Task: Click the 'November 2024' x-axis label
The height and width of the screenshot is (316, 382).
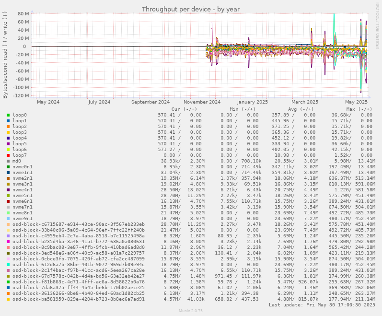Action: (202, 102)
